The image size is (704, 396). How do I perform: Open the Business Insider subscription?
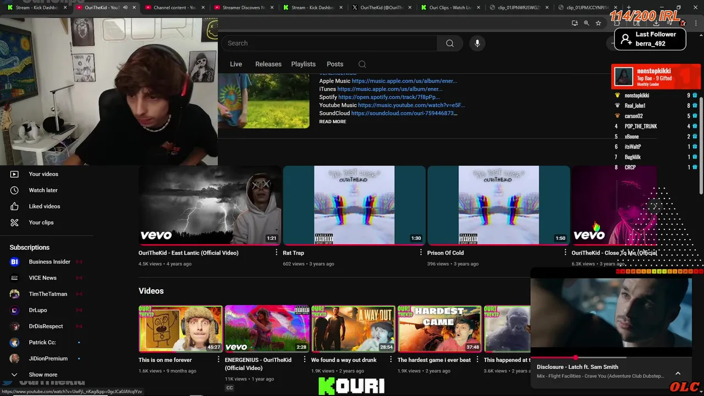[x=50, y=262]
